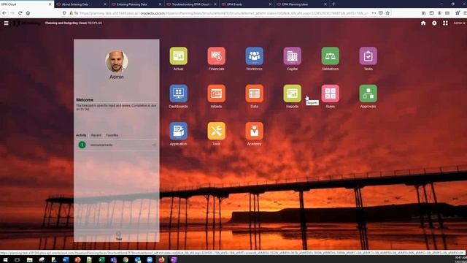Screen dimensions: 467x263
Task: Click the Tour link at panel bottom
Action: click(x=118, y=236)
